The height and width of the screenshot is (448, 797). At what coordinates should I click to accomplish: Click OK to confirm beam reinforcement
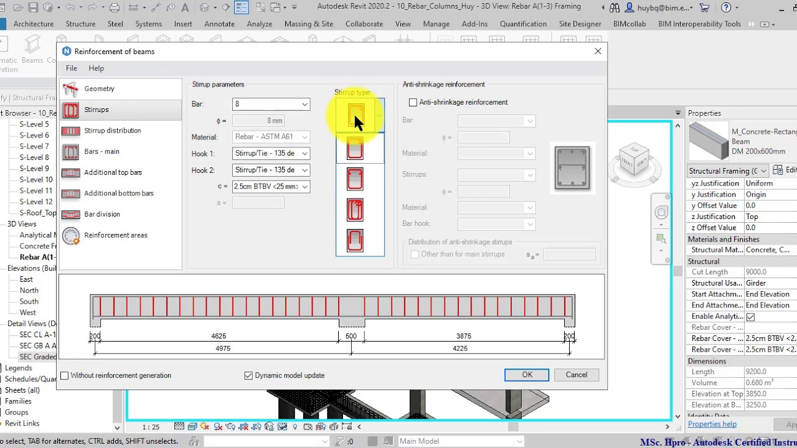[x=527, y=375]
